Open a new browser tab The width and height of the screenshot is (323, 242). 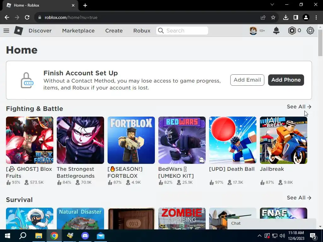(85, 5)
